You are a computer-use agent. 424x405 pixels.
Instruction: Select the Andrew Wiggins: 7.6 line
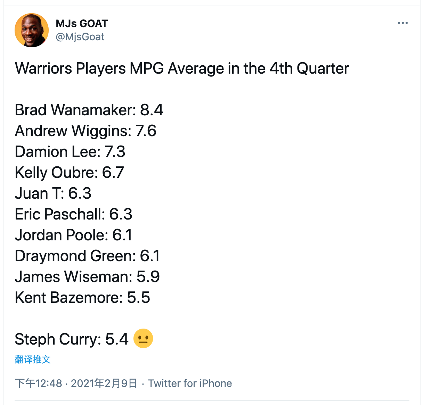[x=85, y=131]
